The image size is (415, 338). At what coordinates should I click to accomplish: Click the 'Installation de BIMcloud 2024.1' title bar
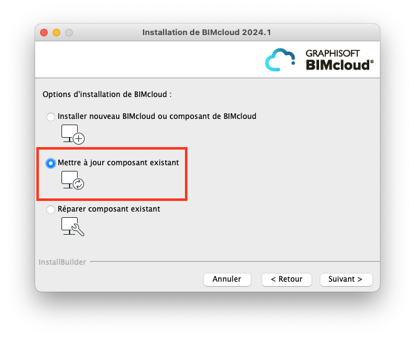point(207,33)
